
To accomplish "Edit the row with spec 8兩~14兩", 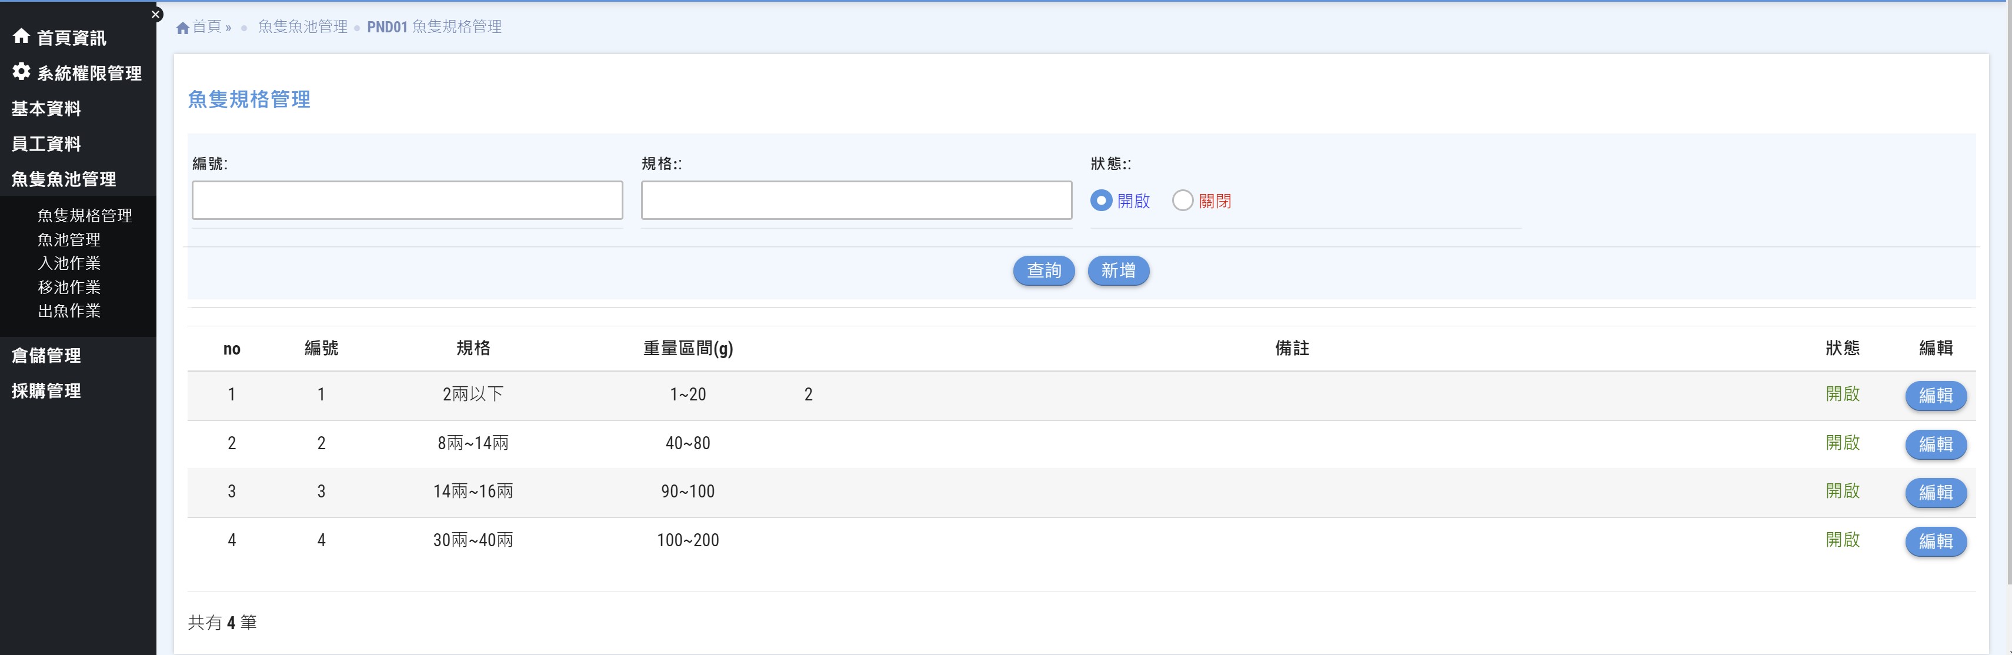I will (1936, 445).
